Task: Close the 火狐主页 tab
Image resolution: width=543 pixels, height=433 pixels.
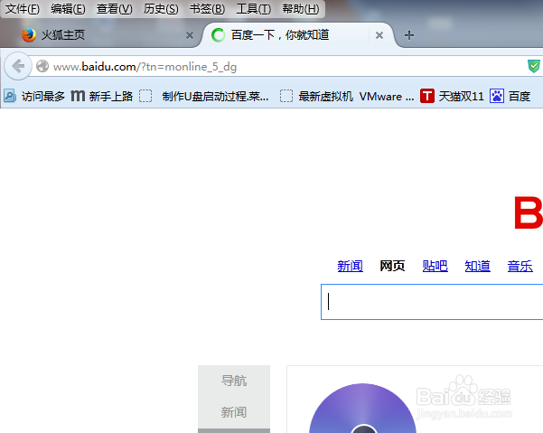Action: tap(190, 35)
